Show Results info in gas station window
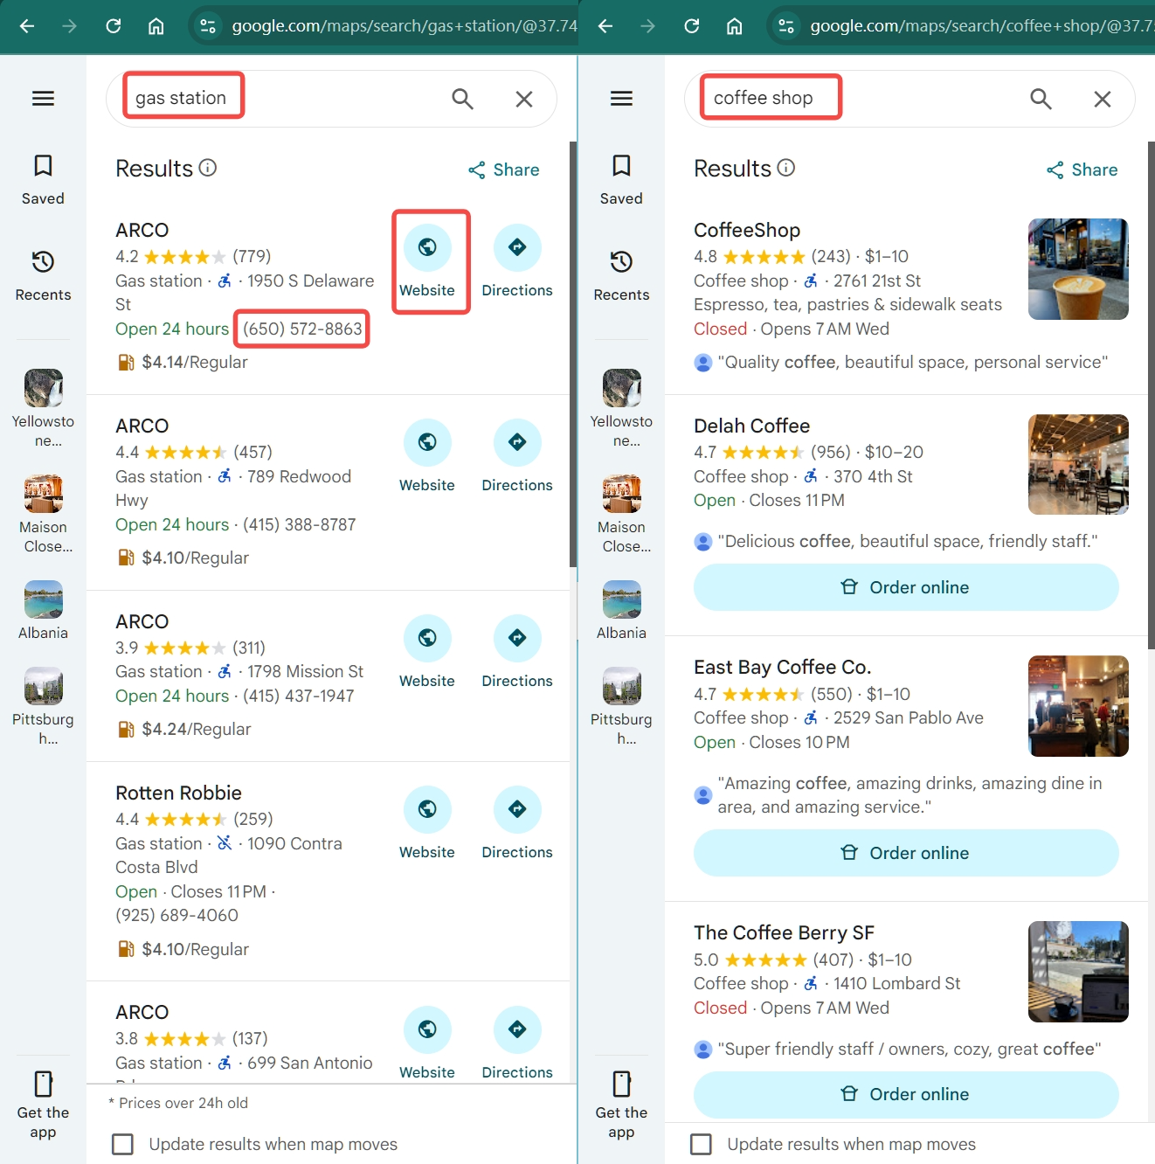The width and height of the screenshot is (1155, 1164). [x=208, y=168]
